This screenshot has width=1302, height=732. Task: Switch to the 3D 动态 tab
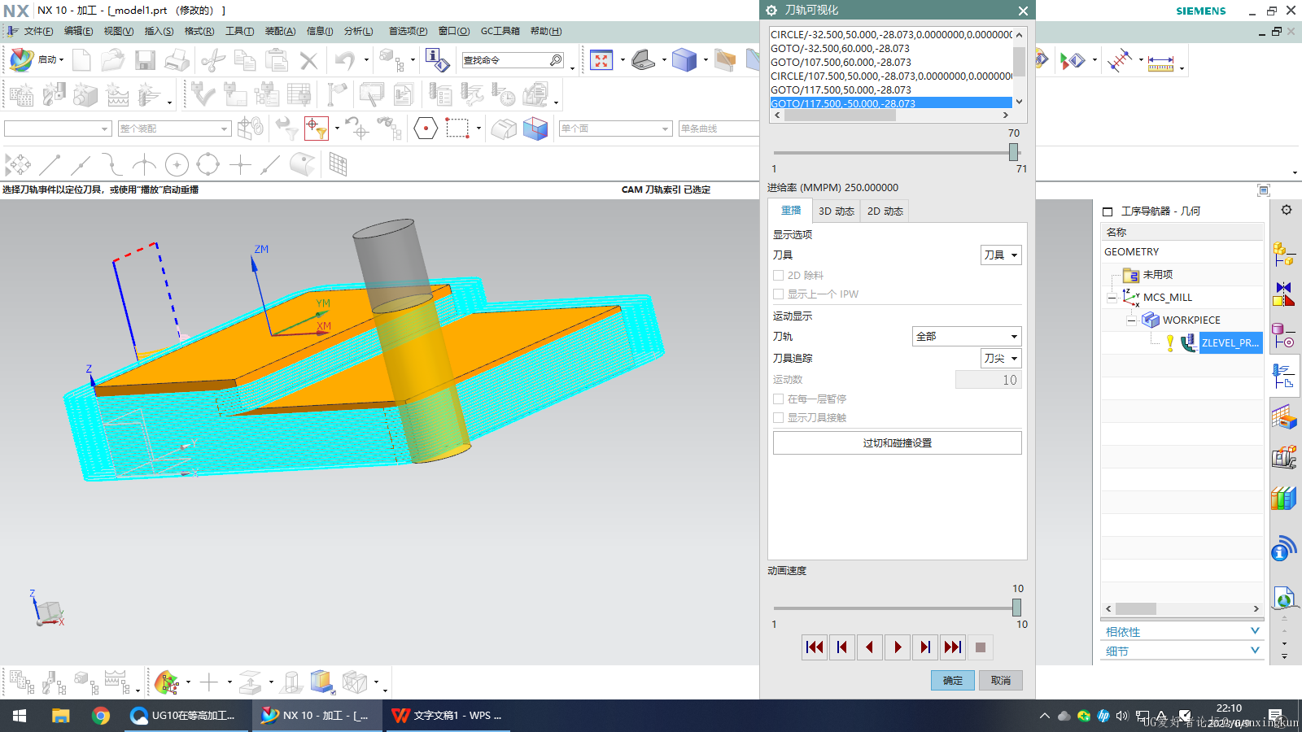point(836,211)
